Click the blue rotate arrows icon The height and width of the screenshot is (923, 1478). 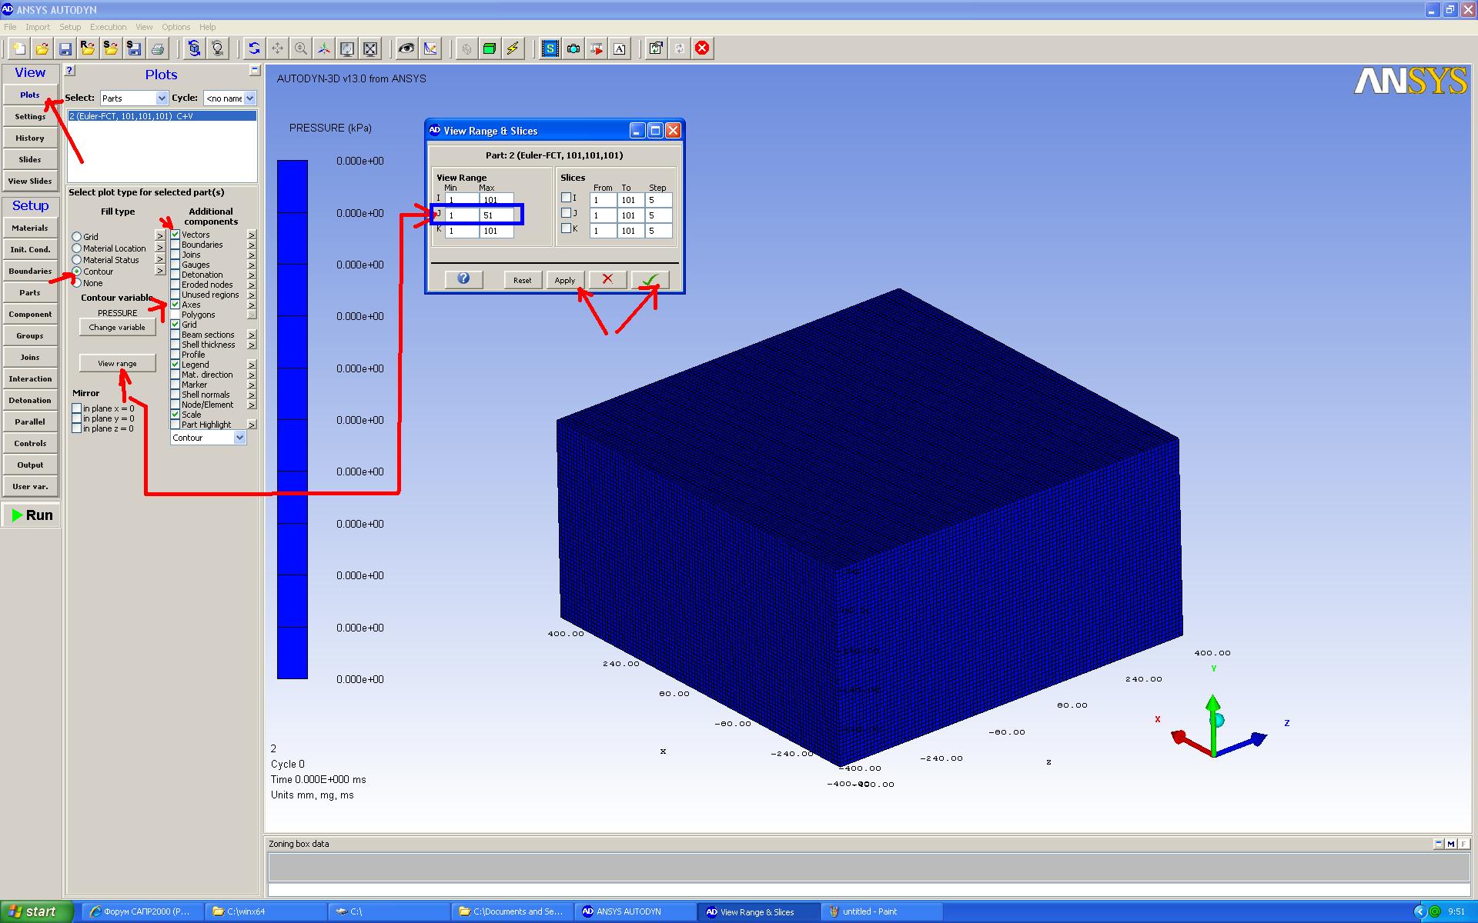point(254,48)
